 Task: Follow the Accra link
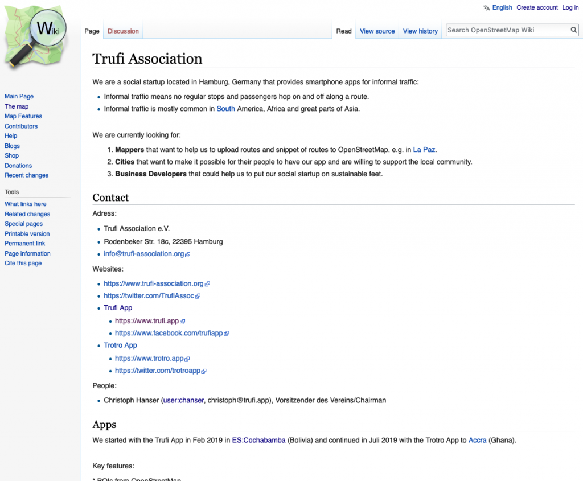coord(478,440)
